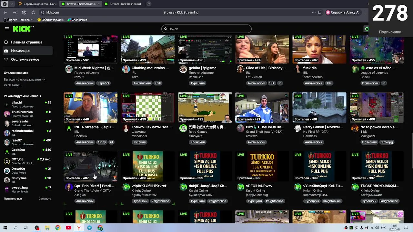Open simoyaka channel avatar
Screen dimensions: 413x232
[x=183, y=128]
